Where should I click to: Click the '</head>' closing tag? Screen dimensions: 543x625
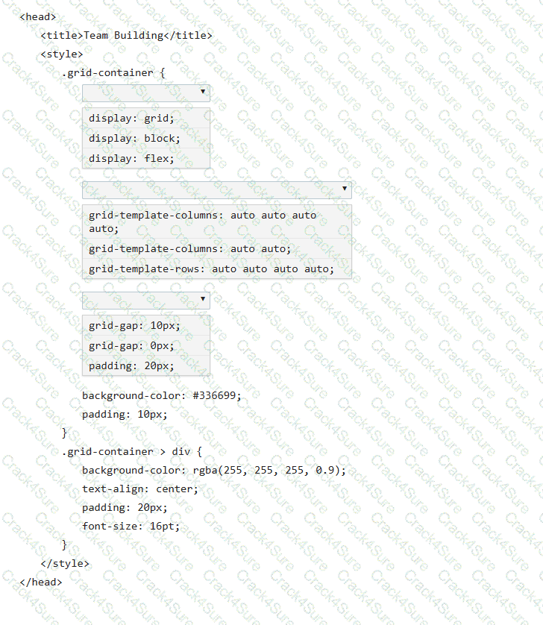[41, 582]
